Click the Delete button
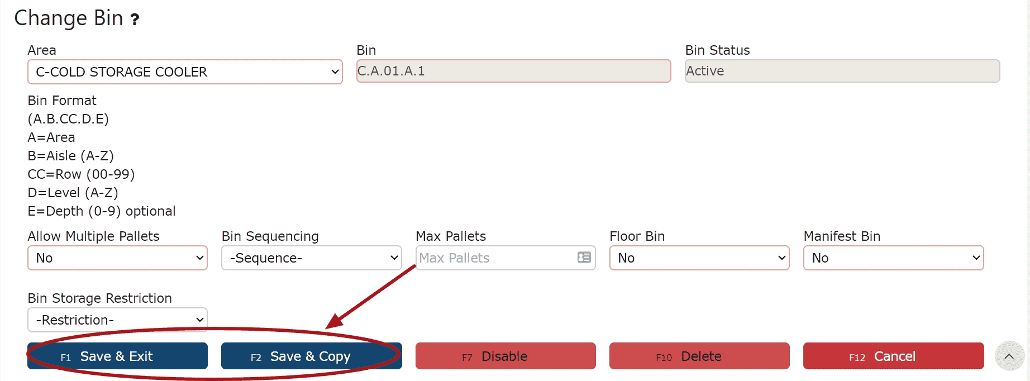 coord(699,356)
